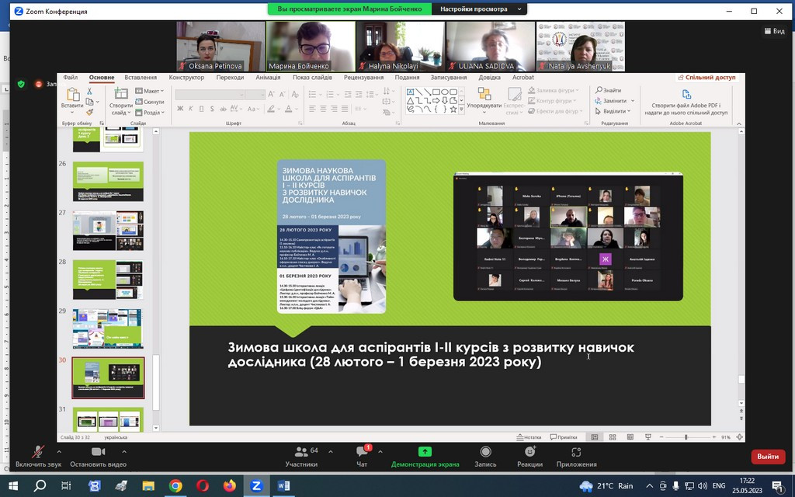Click the red Выйти leave button
Viewport: 795px width, 497px height.
coord(767,457)
